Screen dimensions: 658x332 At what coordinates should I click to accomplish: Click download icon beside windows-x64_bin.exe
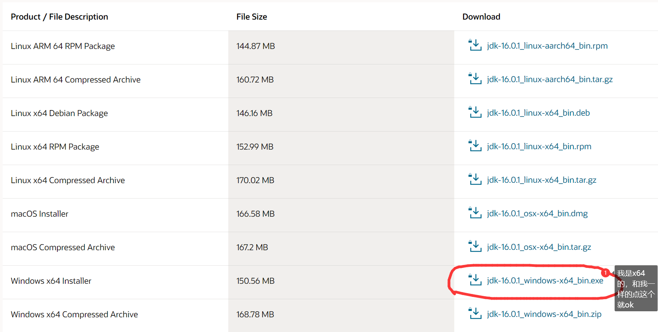click(x=475, y=280)
